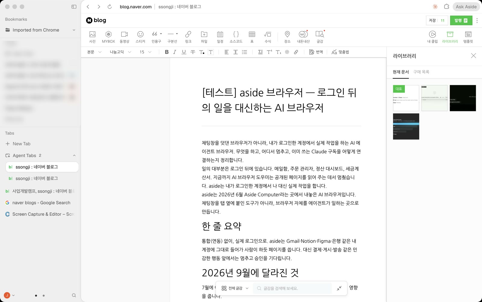The width and height of the screenshot is (482, 302).
Task: Open the 스티커 sticker picker
Action: pos(140,37)
